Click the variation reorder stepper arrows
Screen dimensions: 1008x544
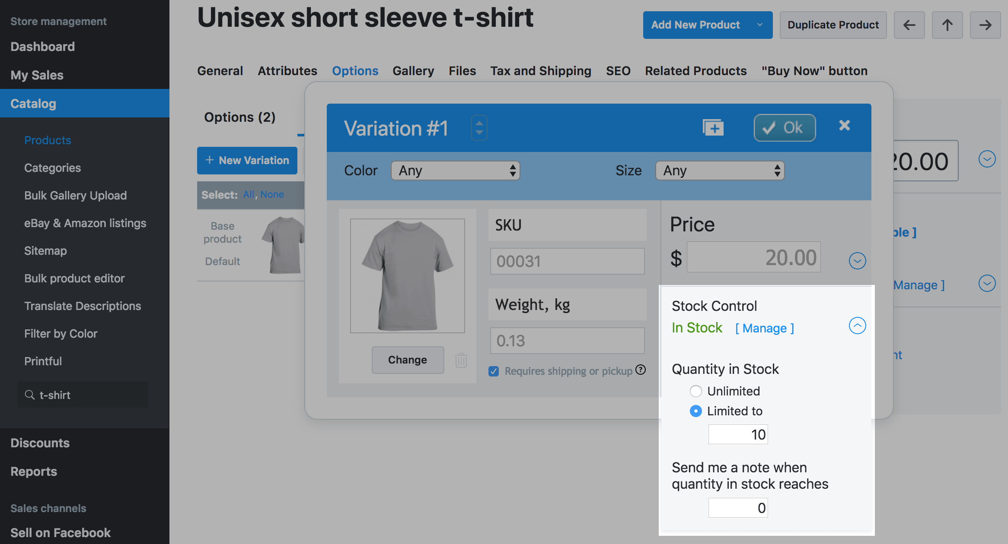(x=479, y=128)
